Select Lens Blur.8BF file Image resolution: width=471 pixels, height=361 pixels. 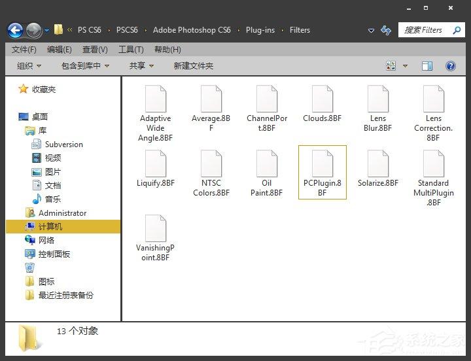click(378, 109)
